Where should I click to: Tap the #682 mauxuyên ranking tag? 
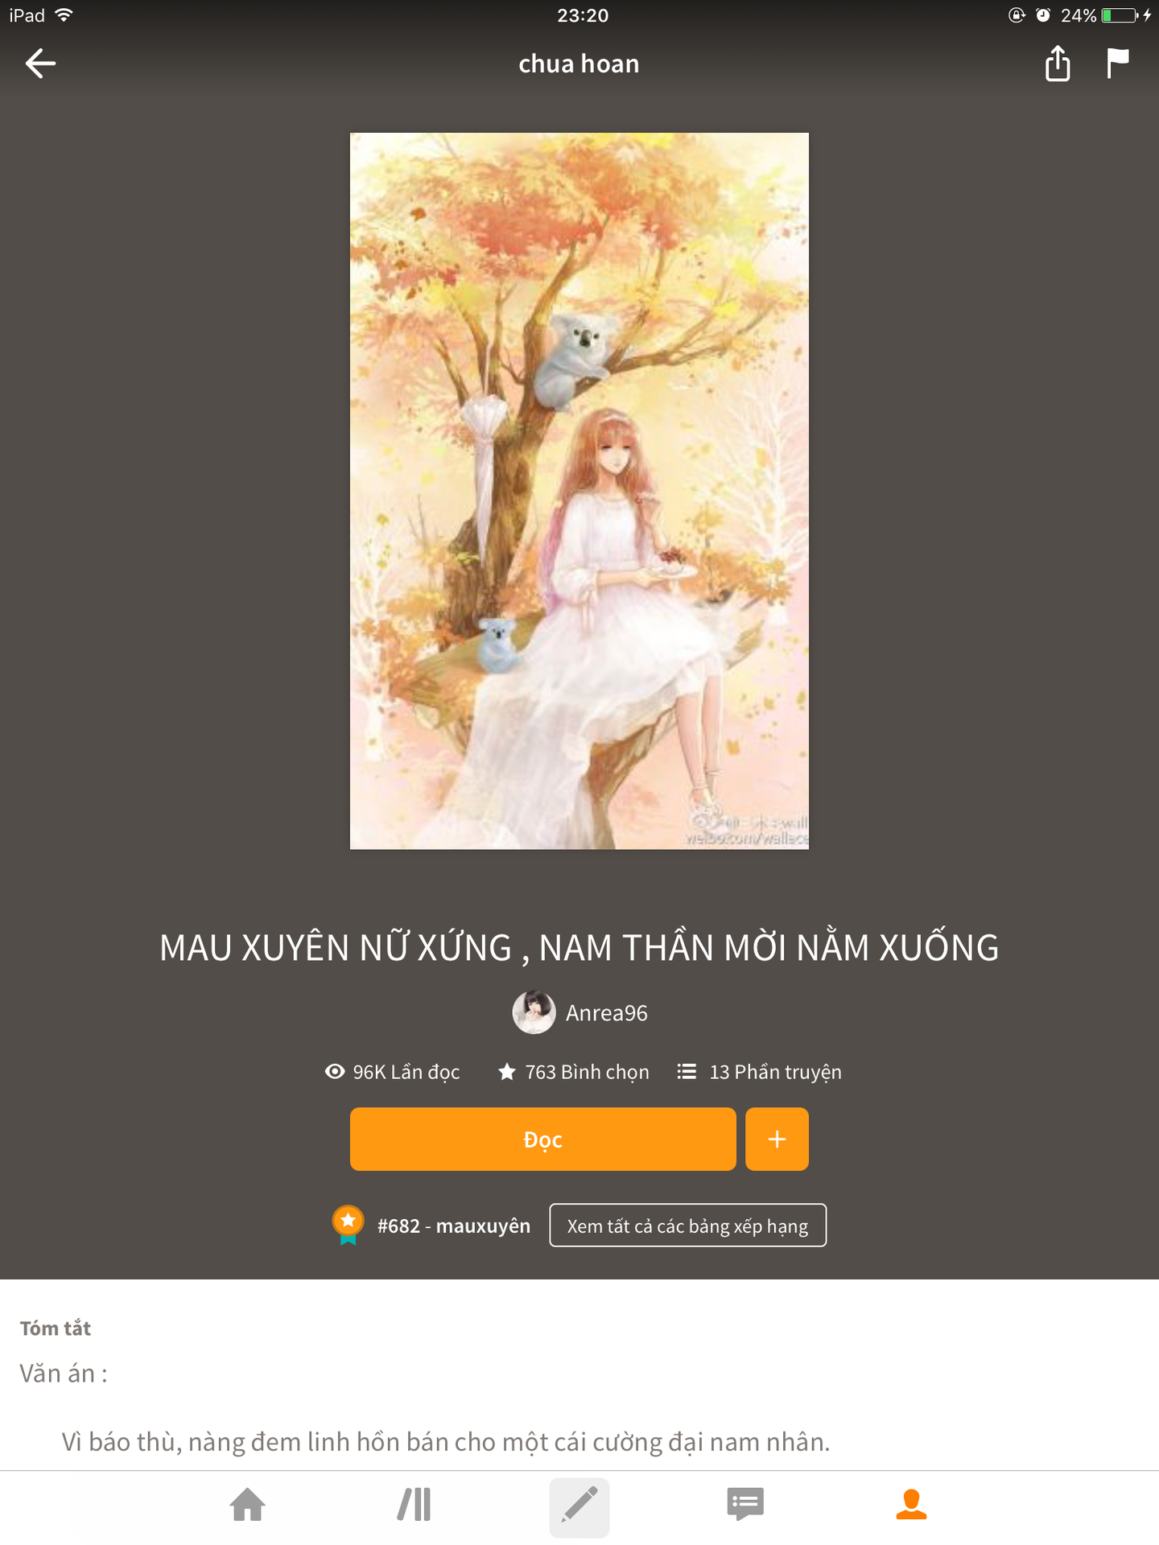(x=454, y=1226)
